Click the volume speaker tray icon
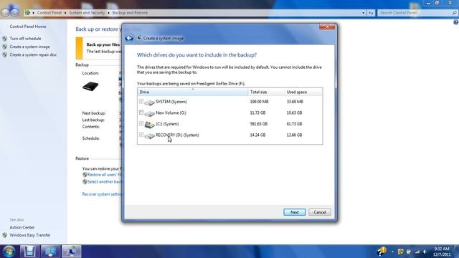The height and width of the screenshot is (258, 459). click(x=425, y=252)
